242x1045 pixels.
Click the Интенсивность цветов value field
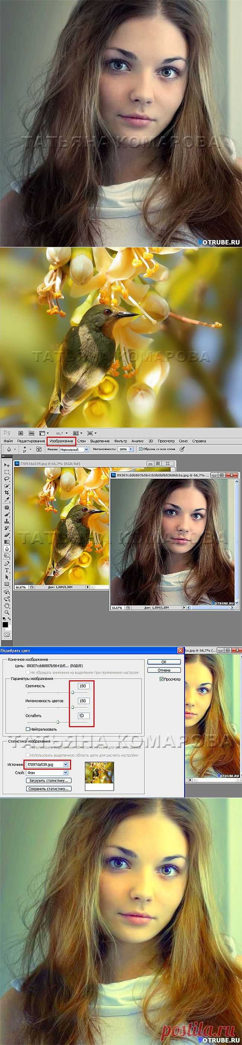83,701
